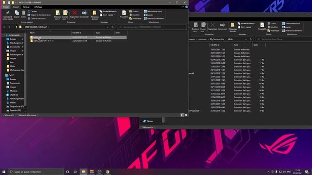Open Chrome from the taskbar

[107, 172]
